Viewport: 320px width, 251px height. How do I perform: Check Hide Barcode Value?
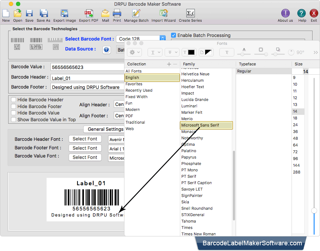(x=14, y=113)
